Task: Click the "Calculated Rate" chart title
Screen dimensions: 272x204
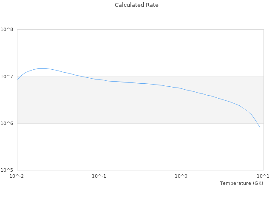Action: pyautogui.click(x=136, y=5)
